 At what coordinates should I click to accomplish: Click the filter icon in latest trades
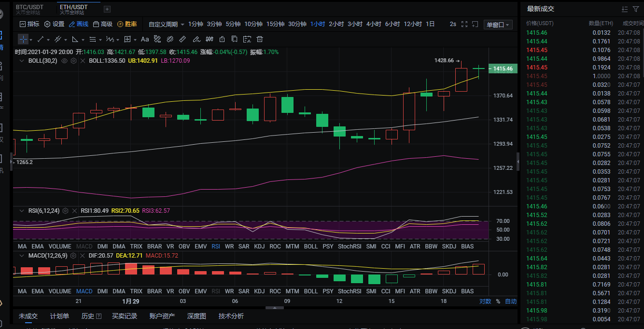click(x=635, y=9)
